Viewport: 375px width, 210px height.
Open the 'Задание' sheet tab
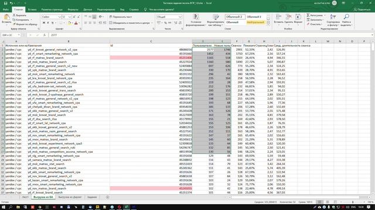92,197
